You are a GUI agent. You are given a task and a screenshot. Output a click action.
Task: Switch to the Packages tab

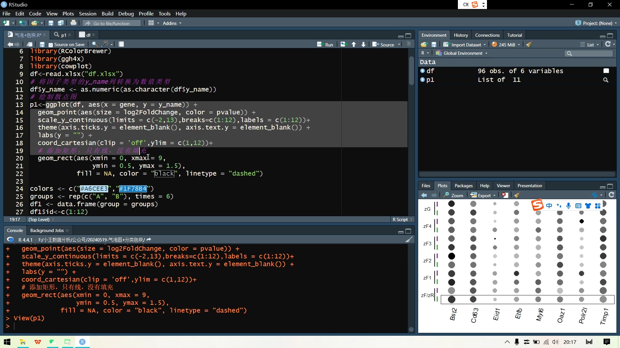pos(463,186)
